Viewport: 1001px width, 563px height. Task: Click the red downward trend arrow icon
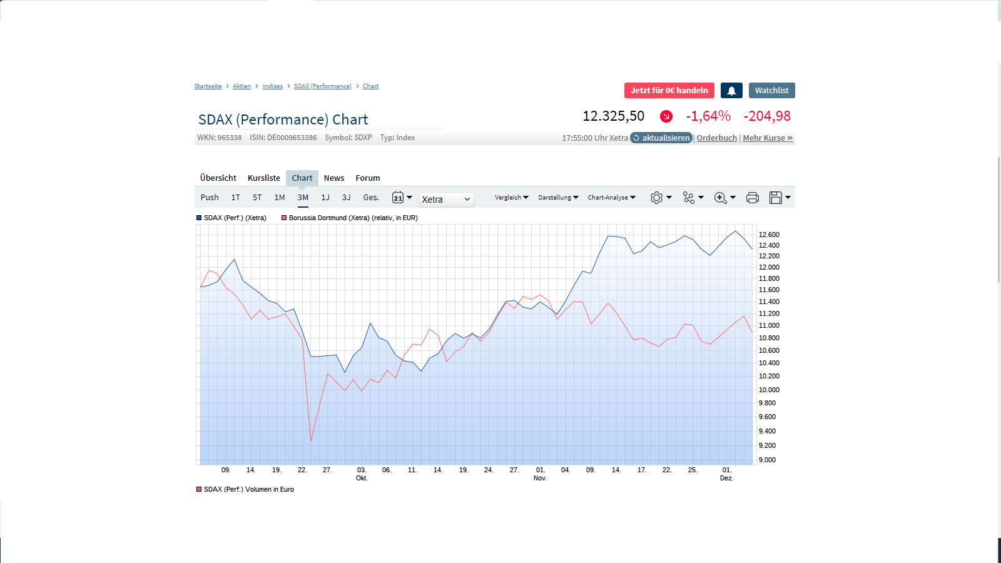point(666,116)
